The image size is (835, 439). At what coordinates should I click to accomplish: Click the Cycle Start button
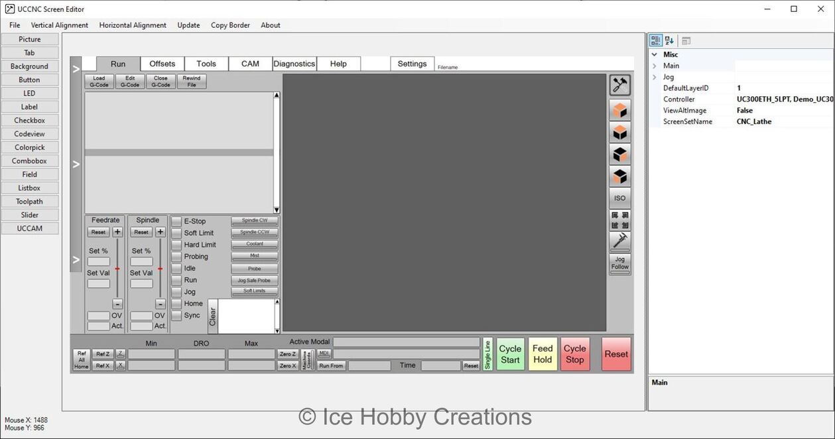[x=510, y=354]
